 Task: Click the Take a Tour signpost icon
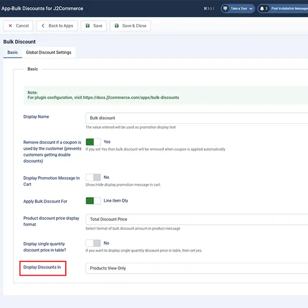pyautogui.click(x=225, y=9)
